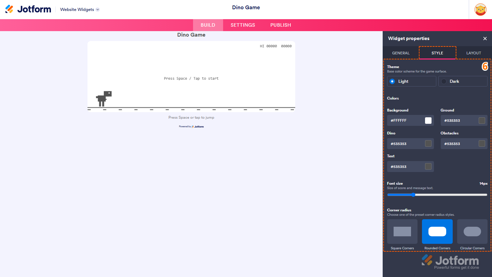Choose the Circular Corners preset
Viewport: 492px width, 277px height.
tap(472, 232)
